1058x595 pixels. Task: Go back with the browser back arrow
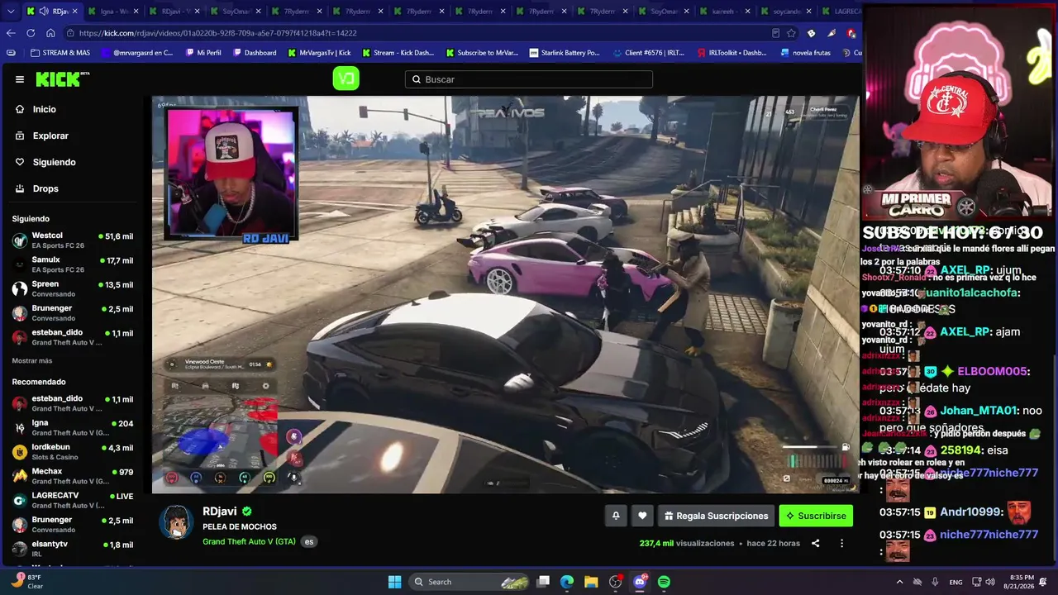11,33
